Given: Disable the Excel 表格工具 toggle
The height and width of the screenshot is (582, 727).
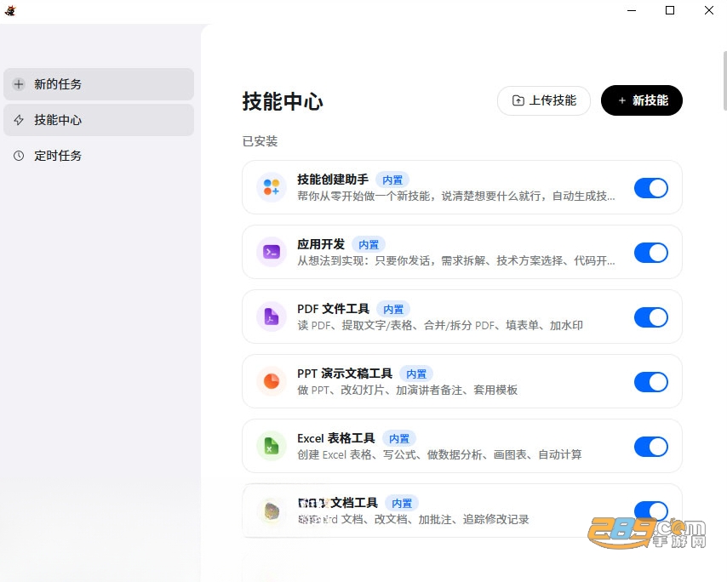Looking at the screenshot, I should point(651,447).
